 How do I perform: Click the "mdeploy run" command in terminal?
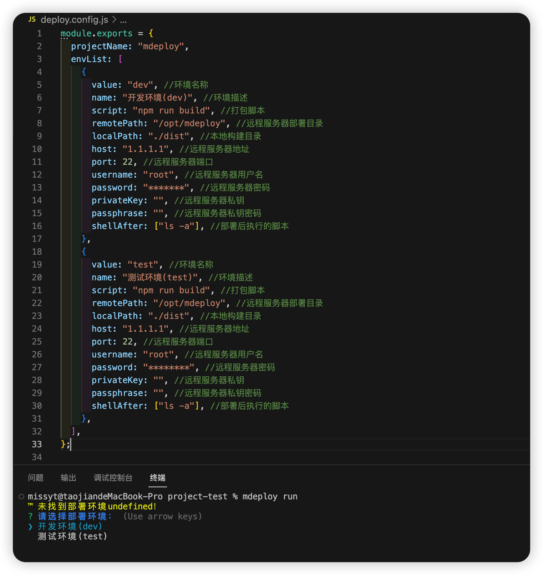click(270, 497)
